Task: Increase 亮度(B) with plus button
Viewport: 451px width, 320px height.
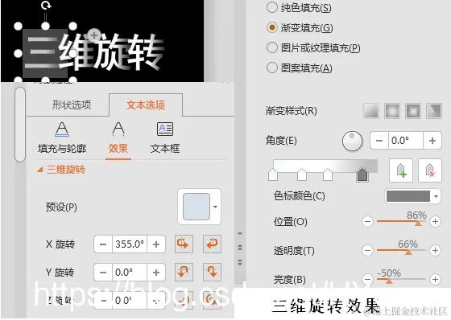Action: coord(435,279)
